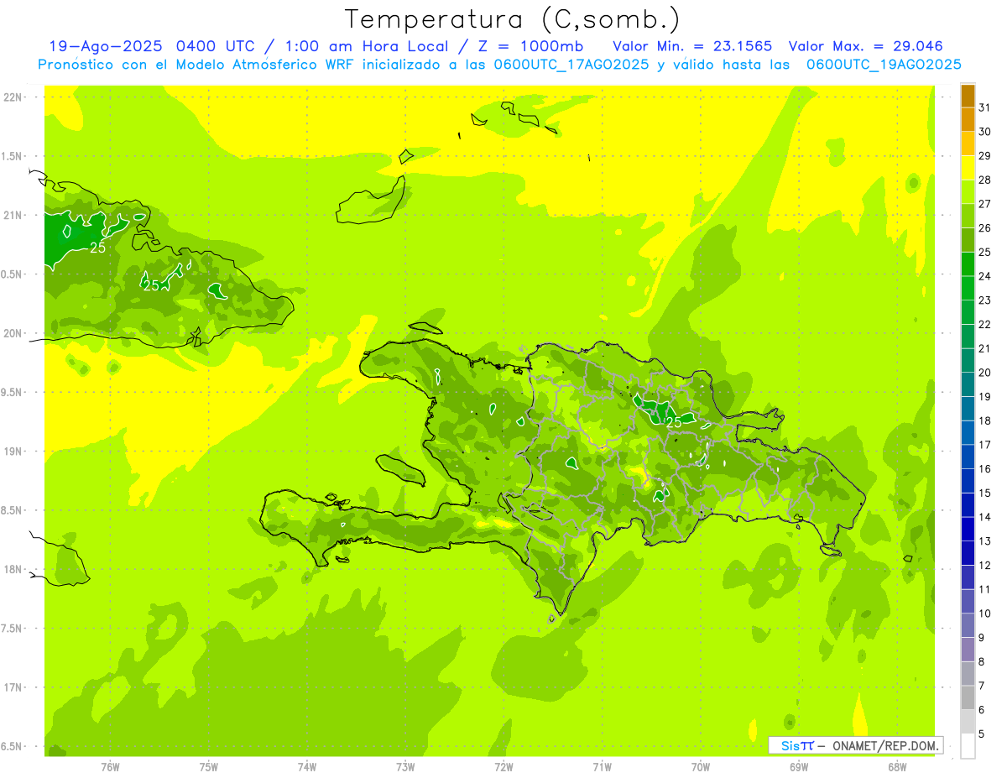Click the 19N latitude axis label
Screen dimensions: 1007x778
[x=13, y=452]
